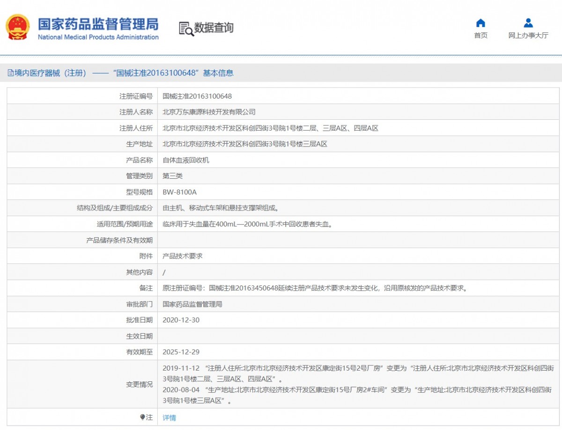Image resolution: width=562 pixels, height=430 pixels.
Task: Click the 2020-08-04 change record
Action: click(x=357, y=395)
